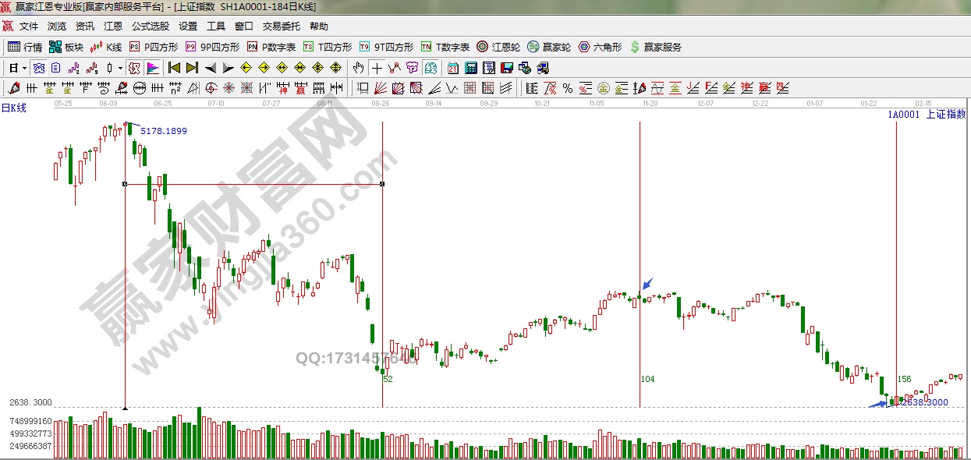971x460 pixels.
Task: Click the percent sign drawing tool
Action: (x=567, y=87)
